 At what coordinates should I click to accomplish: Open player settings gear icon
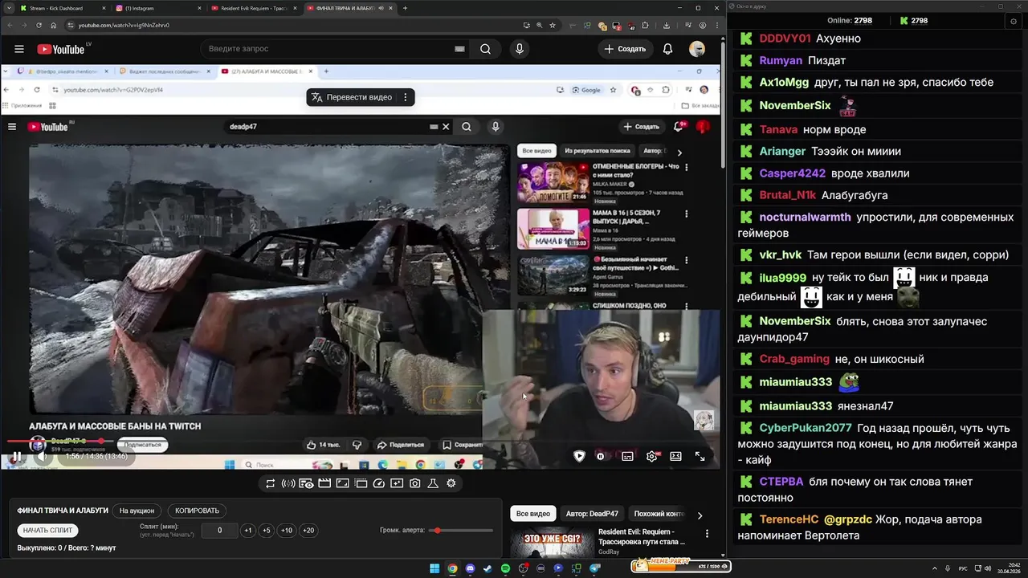[x=651, y=456]
